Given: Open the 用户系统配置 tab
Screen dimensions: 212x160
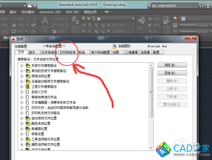Looking at the screenshot, I should pyautogui.click(x=100, y=52).
